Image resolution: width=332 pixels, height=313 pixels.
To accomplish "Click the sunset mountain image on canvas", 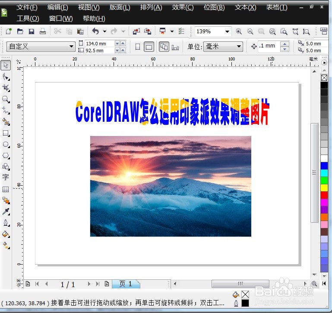I will click(171, 186).
